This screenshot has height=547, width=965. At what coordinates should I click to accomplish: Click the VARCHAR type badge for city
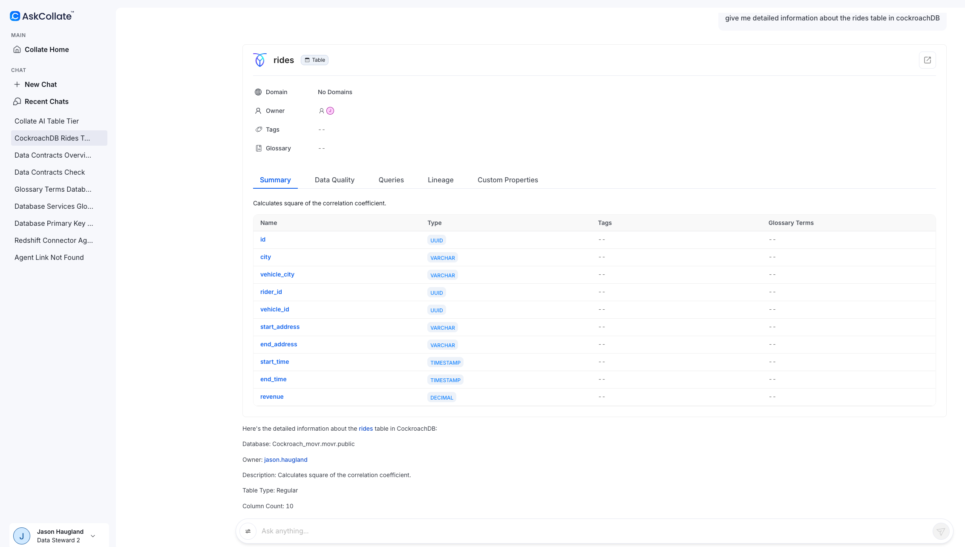point(443,258)
